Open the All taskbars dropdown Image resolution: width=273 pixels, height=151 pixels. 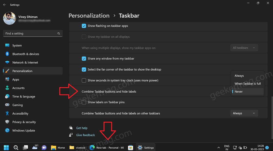click(244, 48)
